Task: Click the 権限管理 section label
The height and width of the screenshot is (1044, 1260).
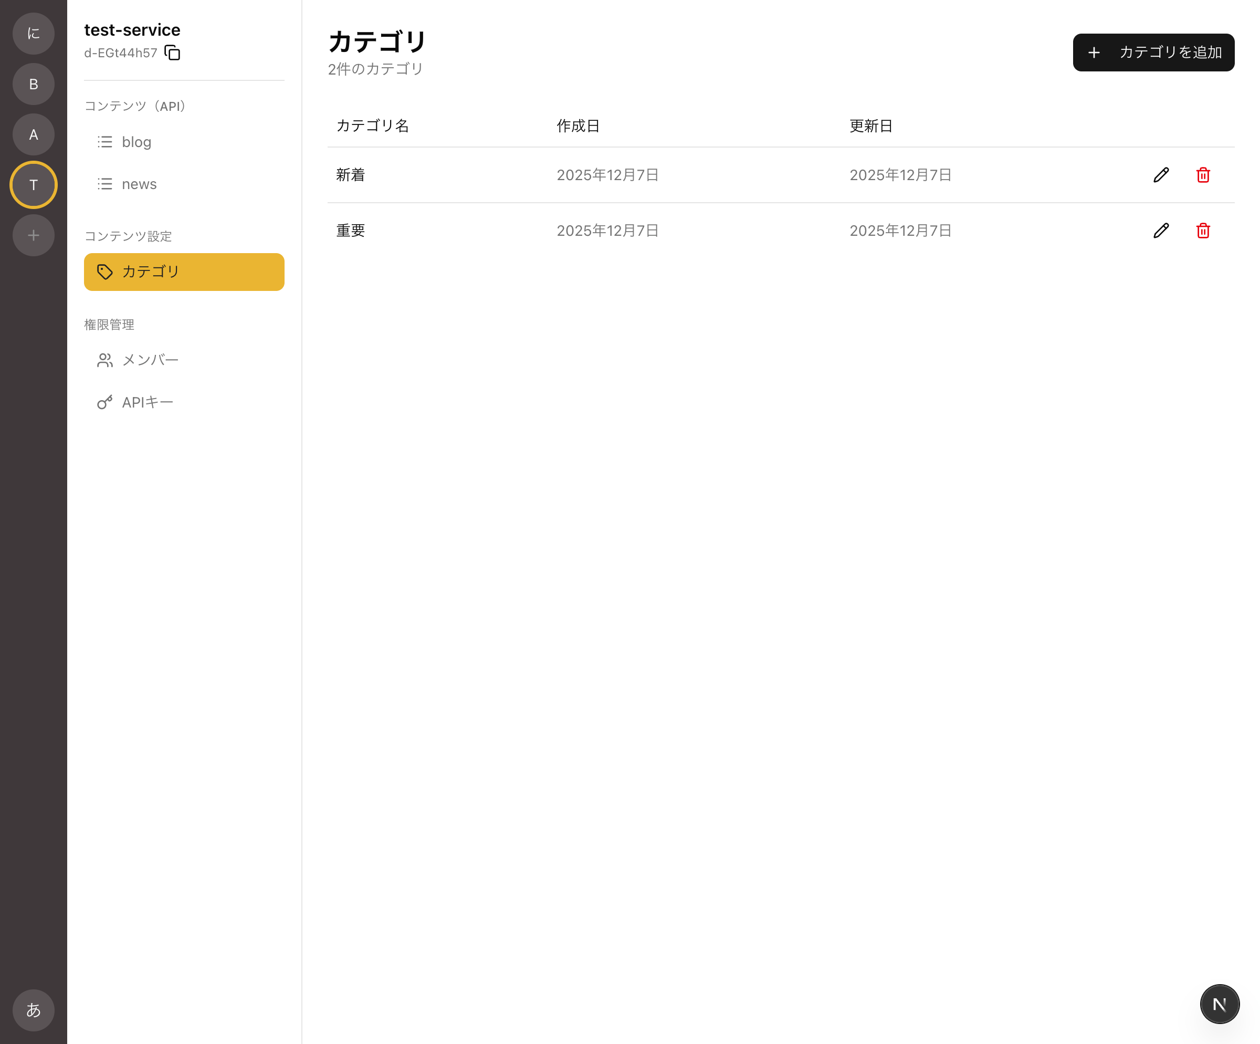Action: tap(109, 325)
